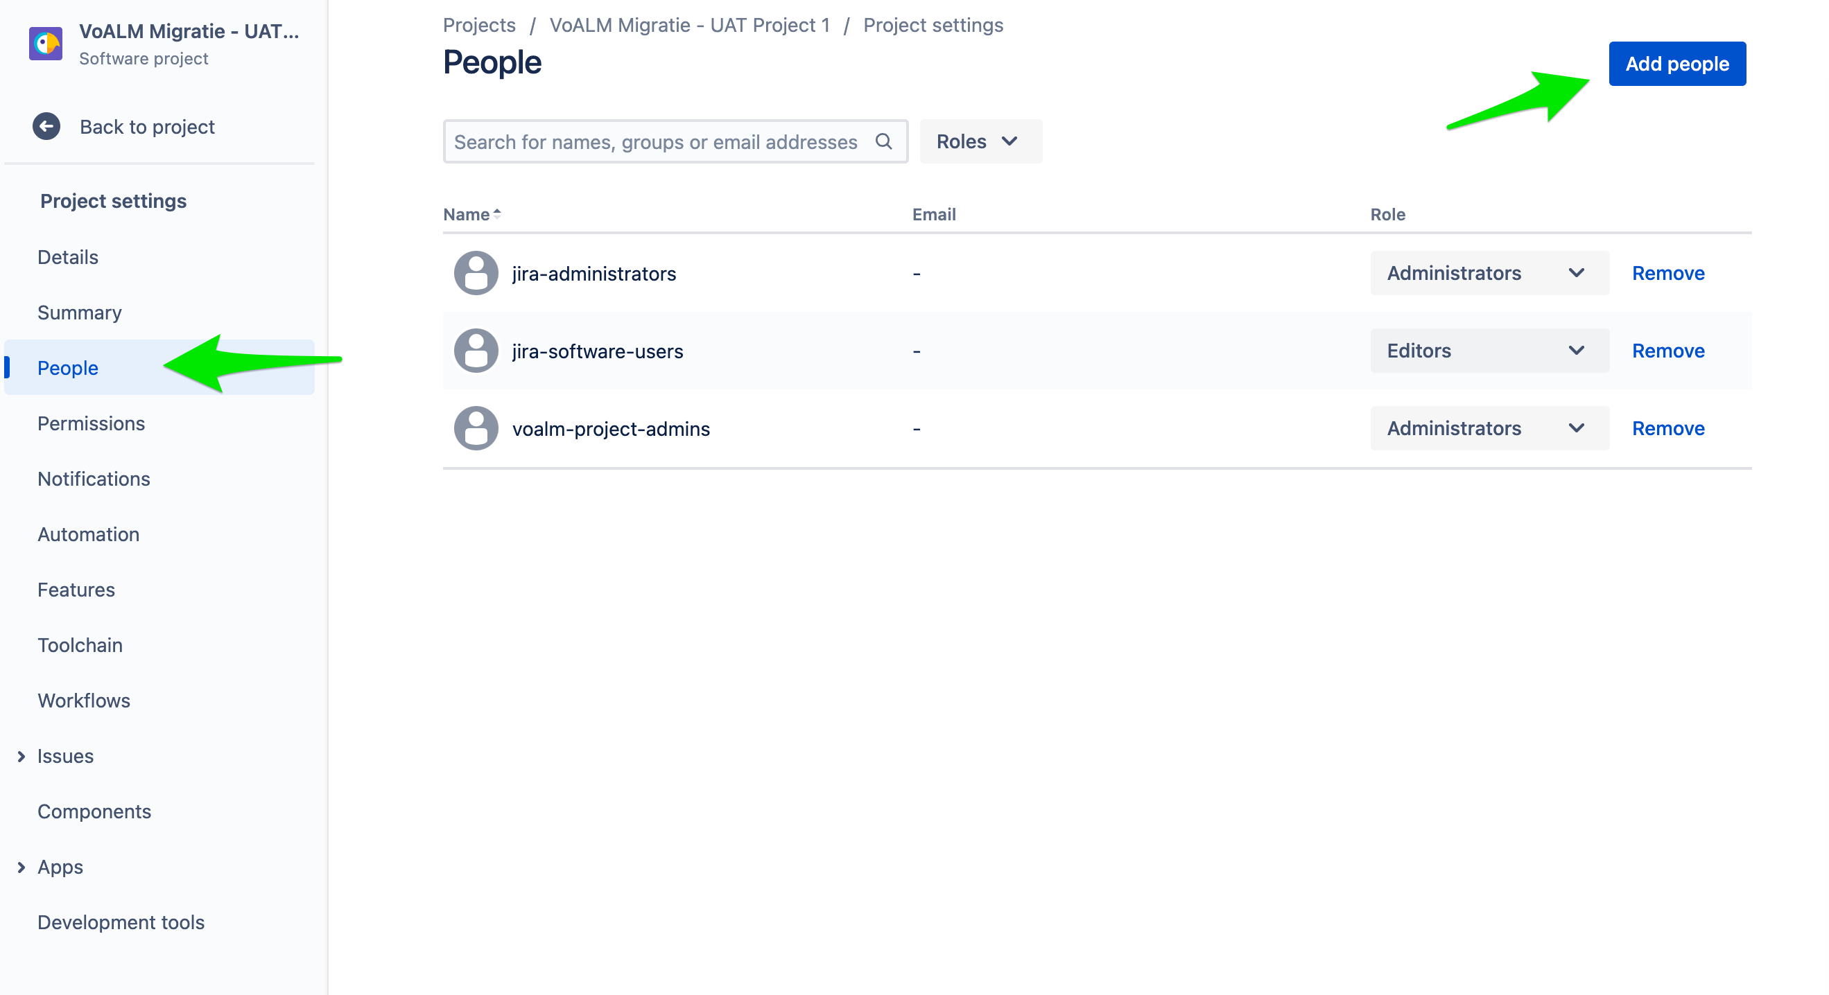This screenshot has height=995, width=1829.
Task: Expand the Apps section chevron
Action: [21, 868]
